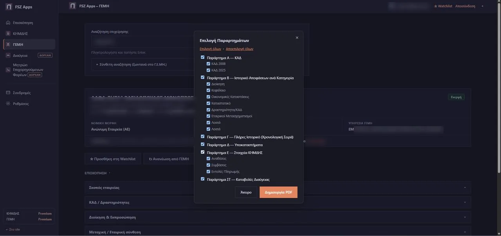Toggle the Κεφάλαιο checkbox
Image resolution: width=501 pixels, height=236 pixels.
(208, 90)
